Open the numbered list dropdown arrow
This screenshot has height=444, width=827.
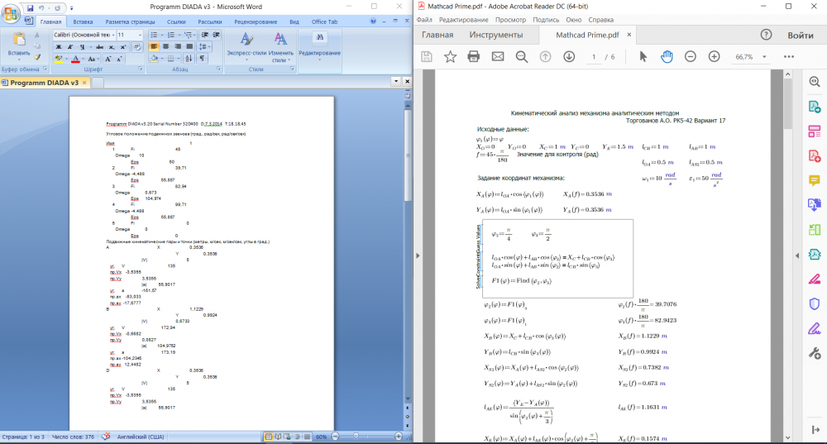point(179,35)
